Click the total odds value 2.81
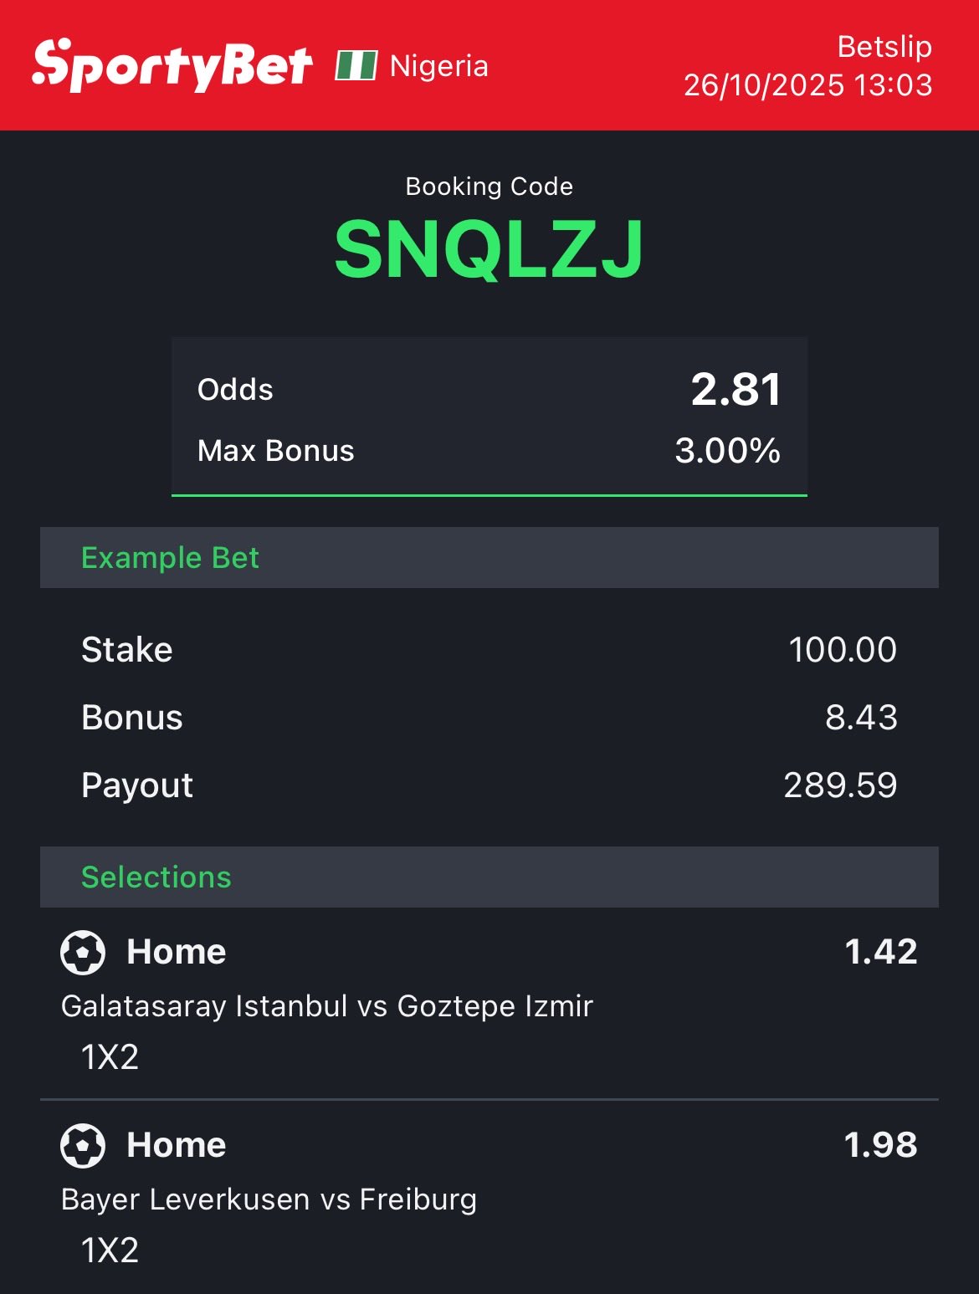The width and height of the screenshot is (979, 1294). 736,390
